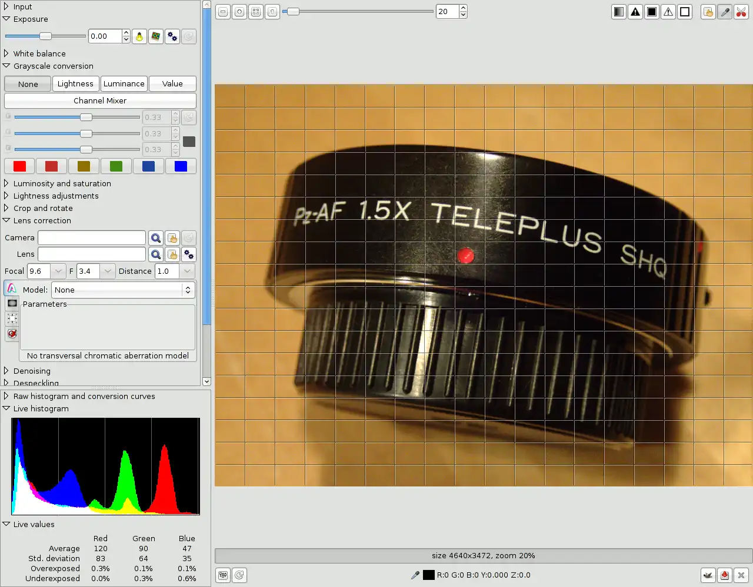Collapse the Lens correction section
753x587 pixels.
point(6,220)
